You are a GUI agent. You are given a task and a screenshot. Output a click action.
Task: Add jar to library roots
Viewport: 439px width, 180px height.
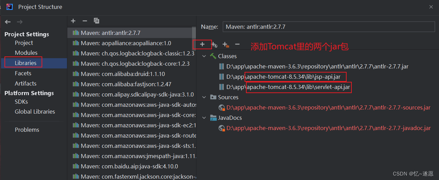[x=202, y=44]
